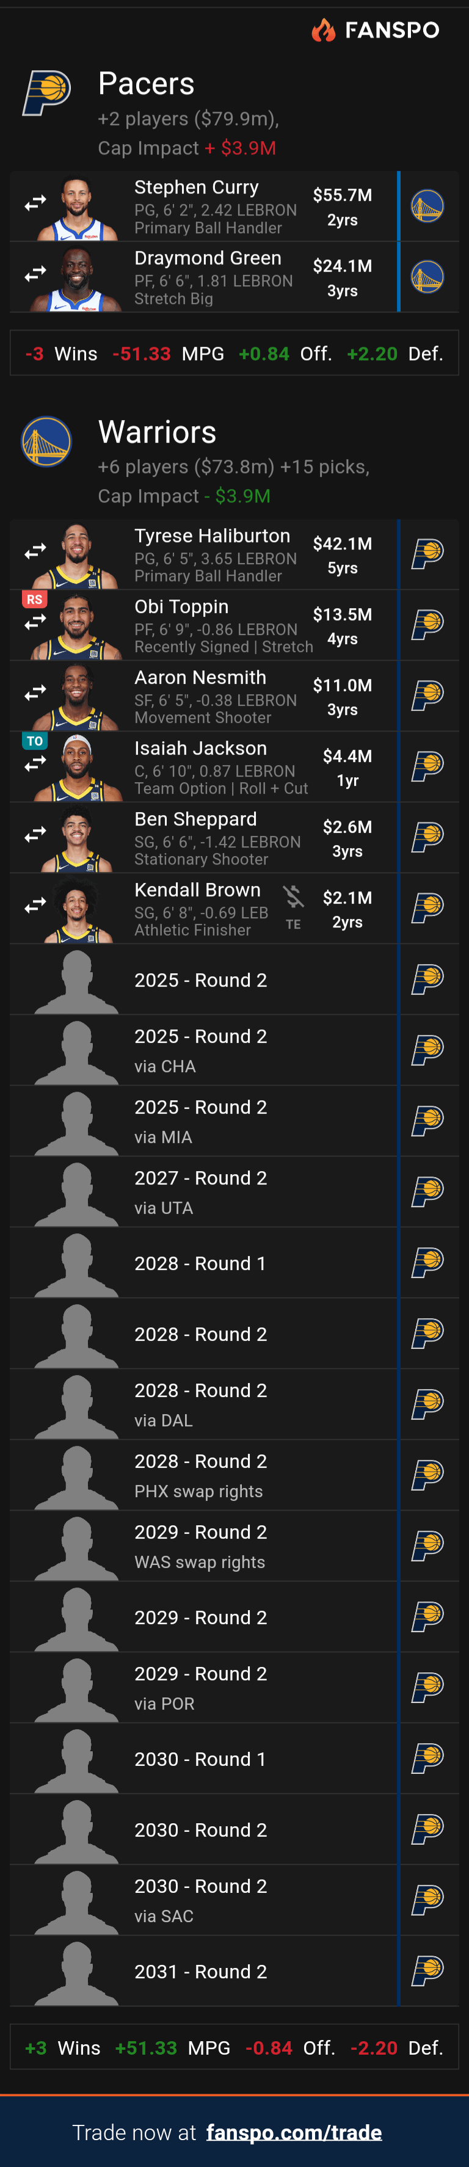Viewport: 469px width, 2167px height.
Task: Click Pacers logo in Aaron Nesmith row
Action: pos(427,694)
